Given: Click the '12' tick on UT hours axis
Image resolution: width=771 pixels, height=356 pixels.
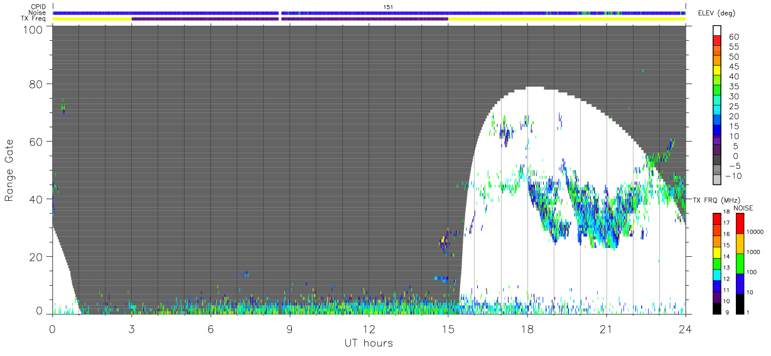Looking at the screenshot, I should tap(369, 328).
